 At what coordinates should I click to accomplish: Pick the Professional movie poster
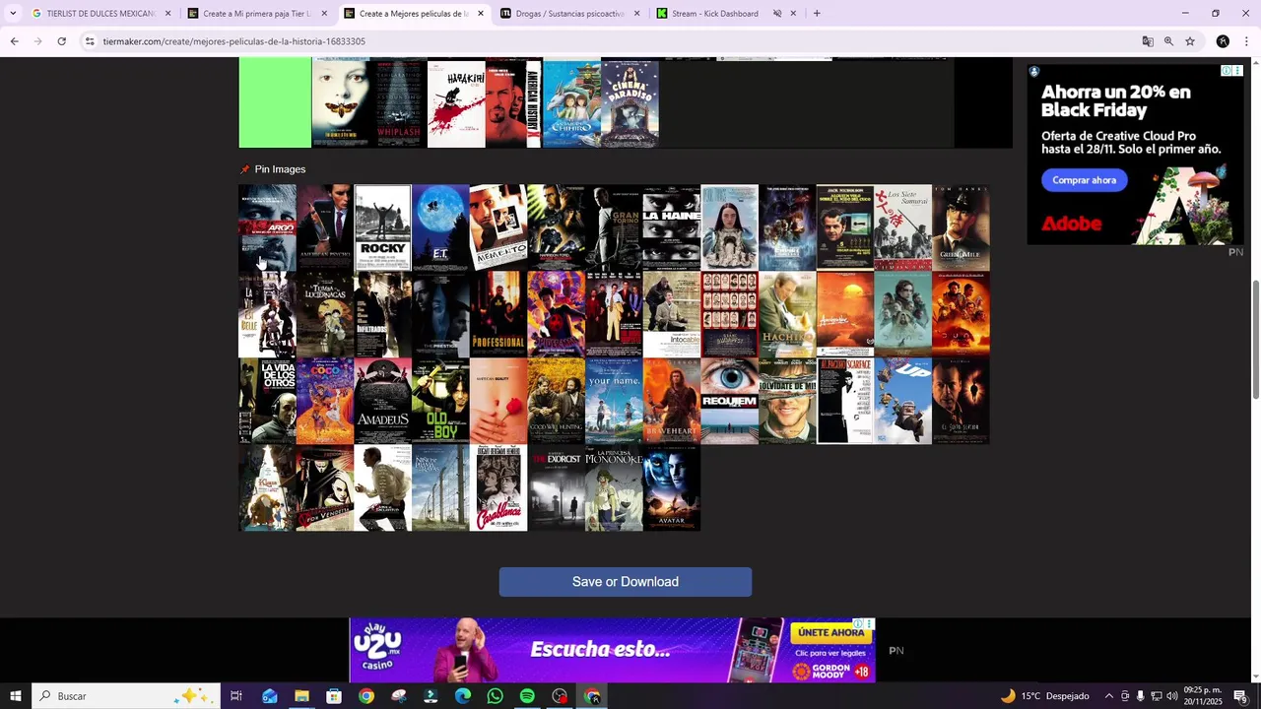[498, 314]
